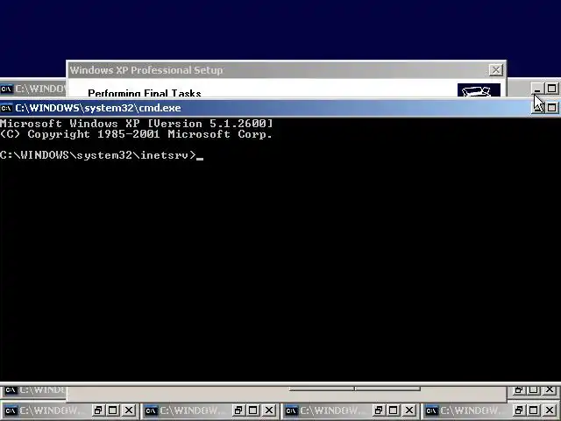This screenshot has width=561, height=421.
Task: Close the second minimized cmd window from left
Action: pyautogui.click(x=269, y=410)
